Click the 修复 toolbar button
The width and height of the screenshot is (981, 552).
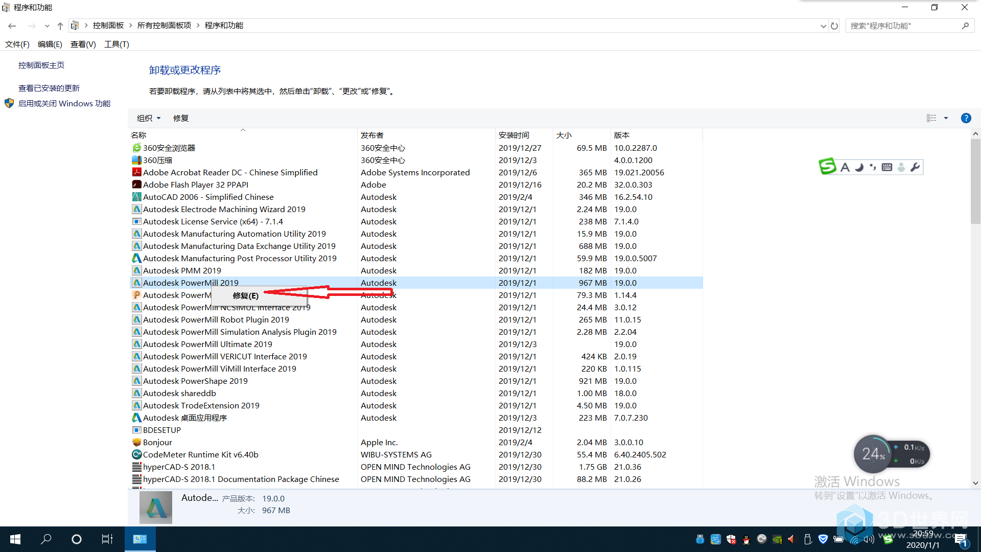click(181, 118)
